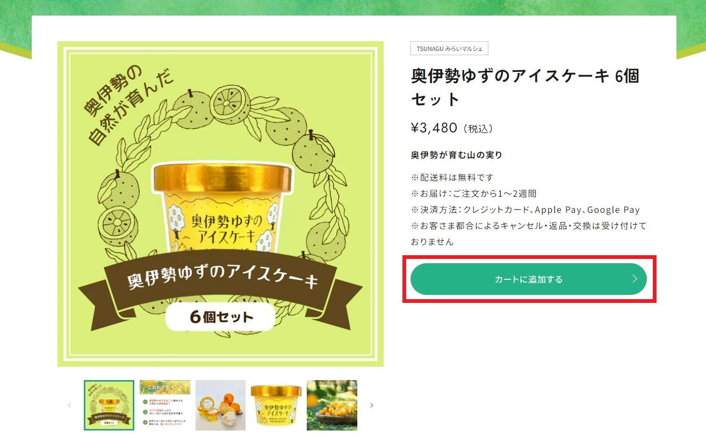Click the payment methods line mentioning Apple Pay
706x438 pixels.
point(525,210)
